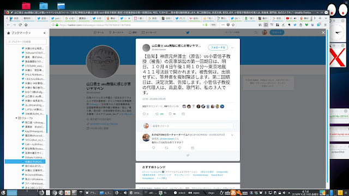Go back with Firefox back arrow

9,25
